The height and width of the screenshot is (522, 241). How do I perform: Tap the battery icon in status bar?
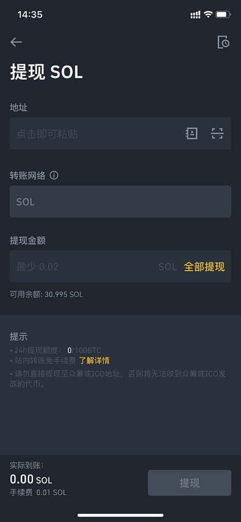click(x=223, y=15)
